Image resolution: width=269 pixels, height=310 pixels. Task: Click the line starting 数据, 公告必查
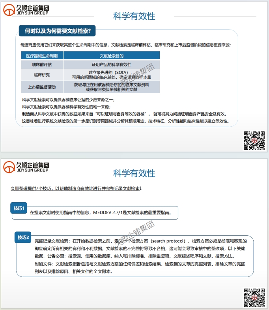[134, 256]
